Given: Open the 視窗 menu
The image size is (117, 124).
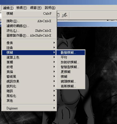Looking at the screenshot, I should point(36,8).
